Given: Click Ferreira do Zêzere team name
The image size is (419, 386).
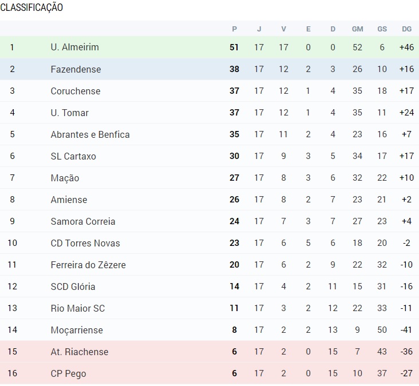Looking at the screenshot, I should (88, 265).
